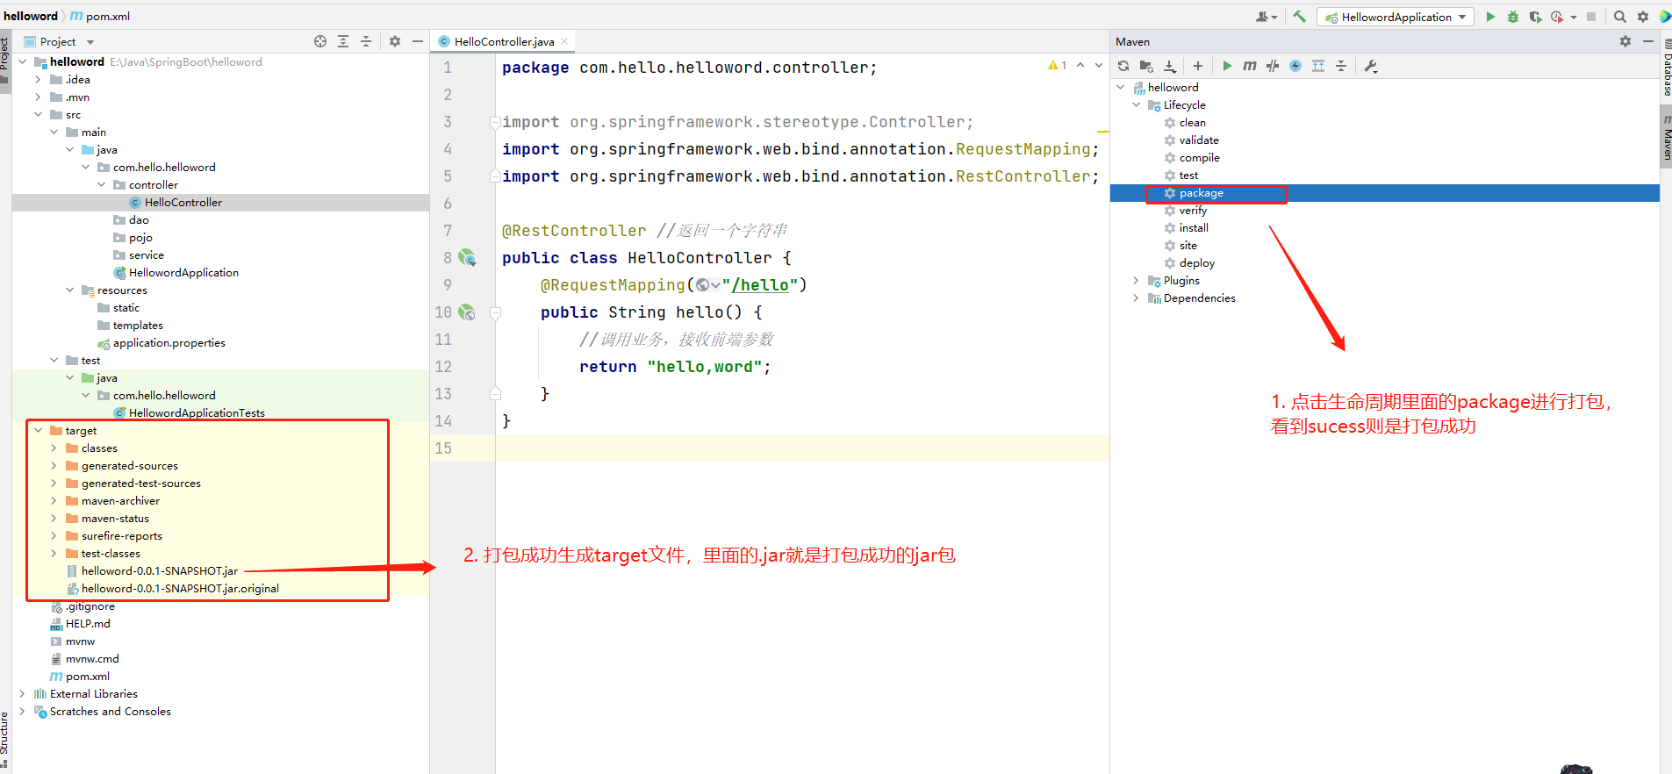Screen dimensions: 1672x774
Task: Generate sources and update folders in Maven
Action: click(1146, 66)
